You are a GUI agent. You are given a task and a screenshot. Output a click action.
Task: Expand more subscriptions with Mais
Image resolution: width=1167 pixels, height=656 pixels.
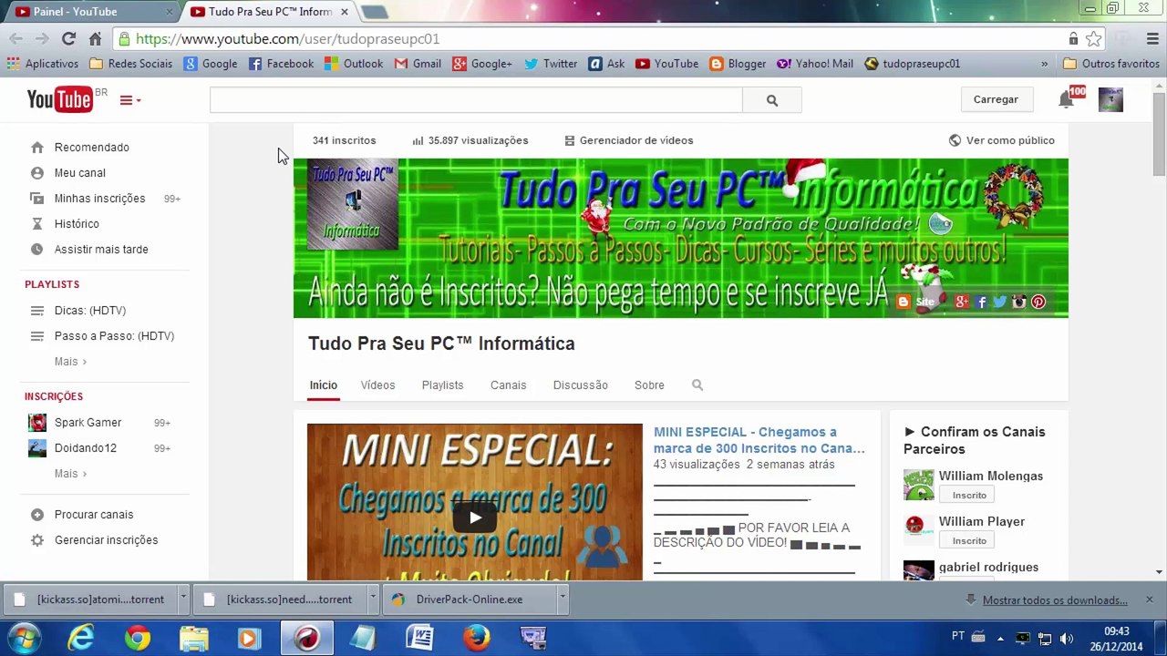click(70, 474)
